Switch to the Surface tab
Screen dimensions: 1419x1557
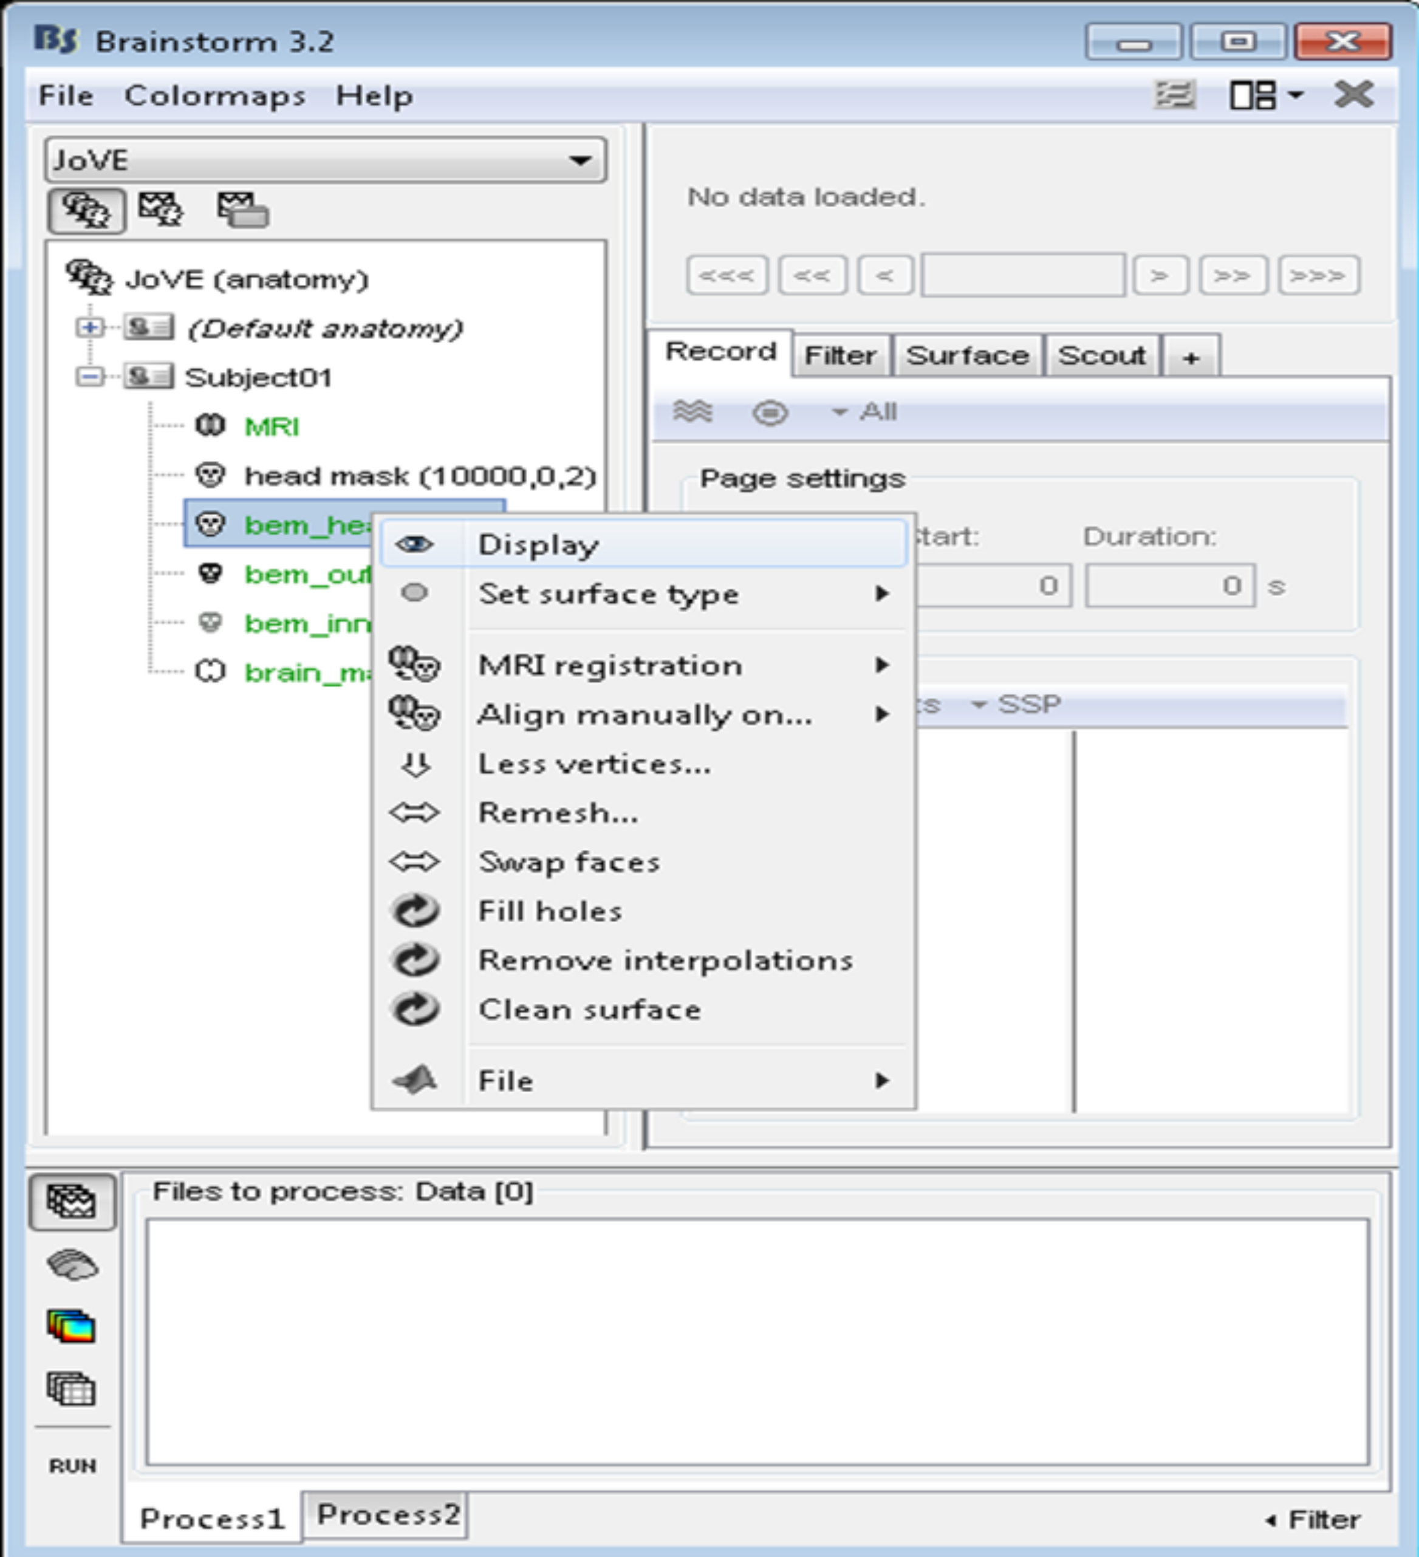966,356
